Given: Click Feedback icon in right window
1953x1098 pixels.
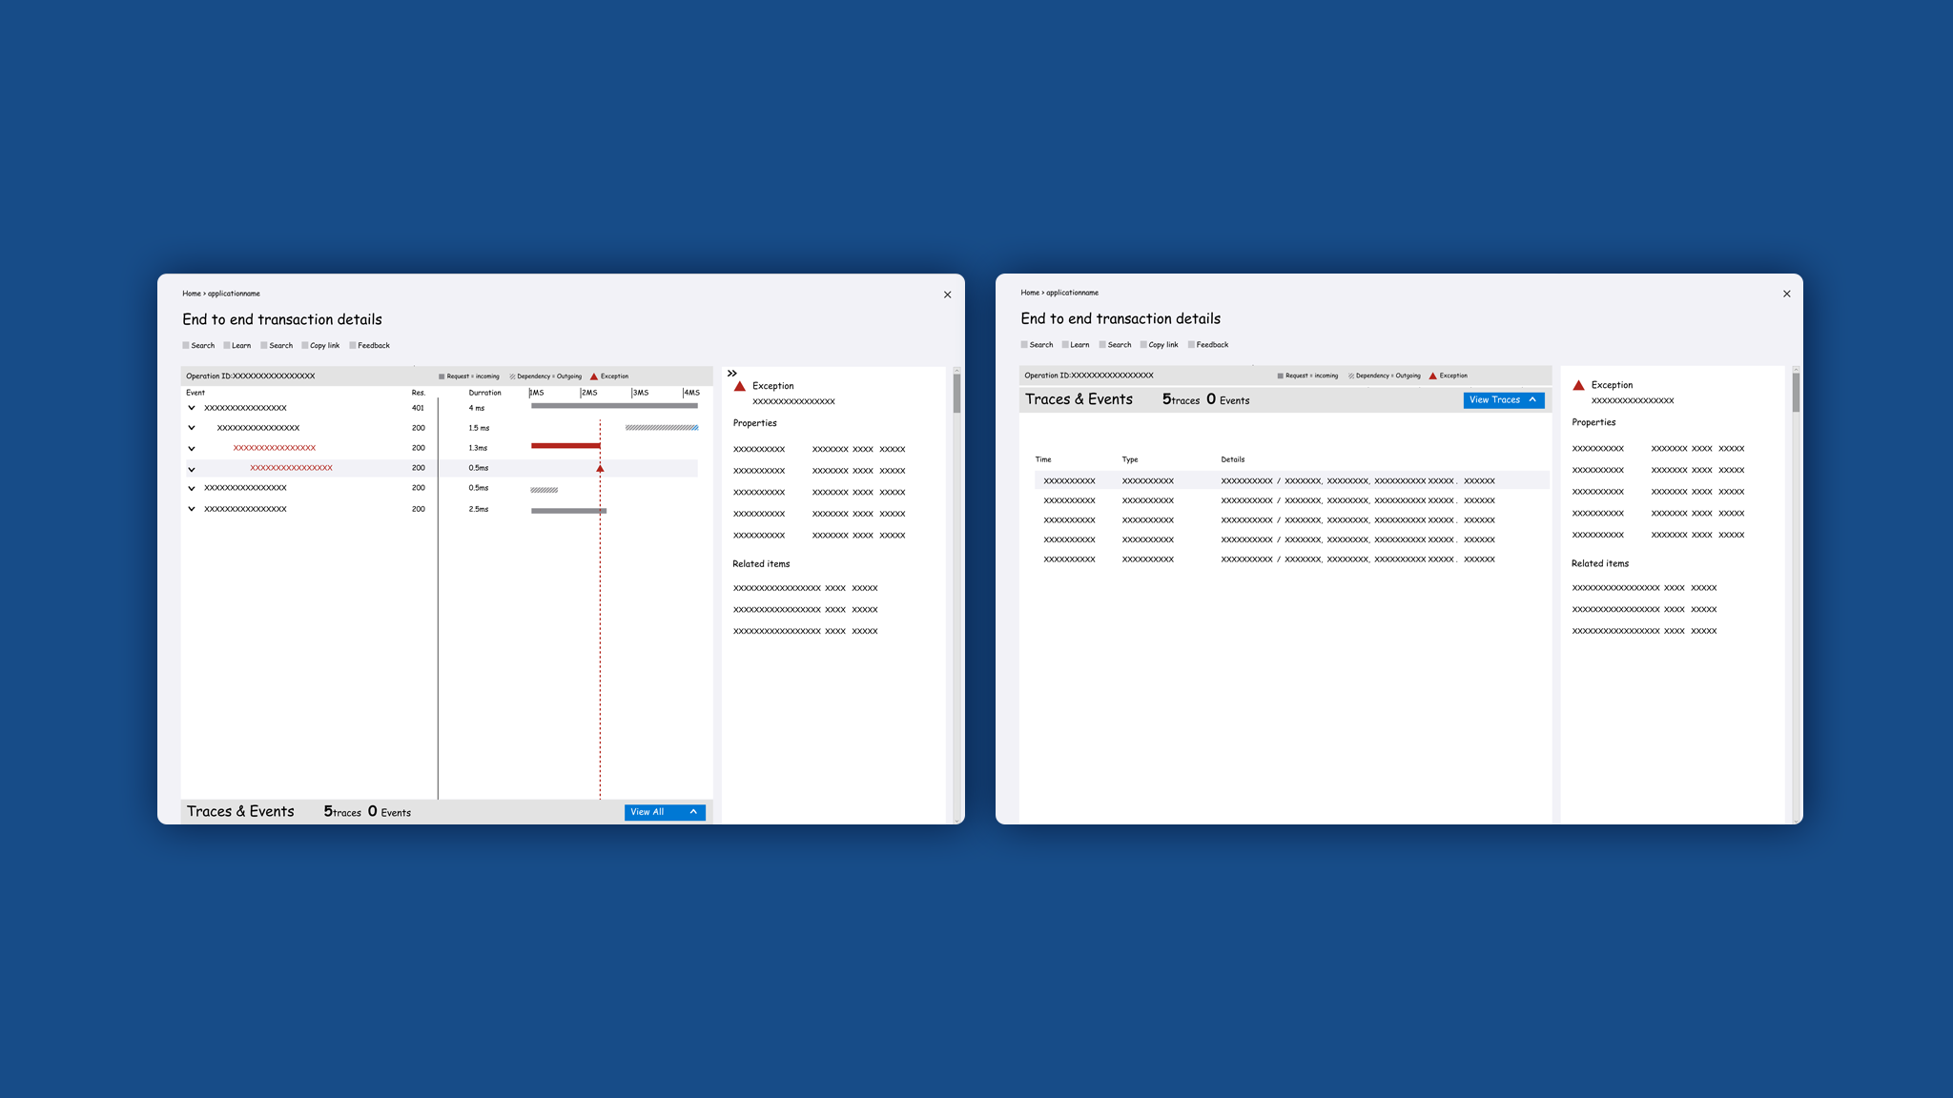Looking at the screenshot, I should tap(1191, 345).
